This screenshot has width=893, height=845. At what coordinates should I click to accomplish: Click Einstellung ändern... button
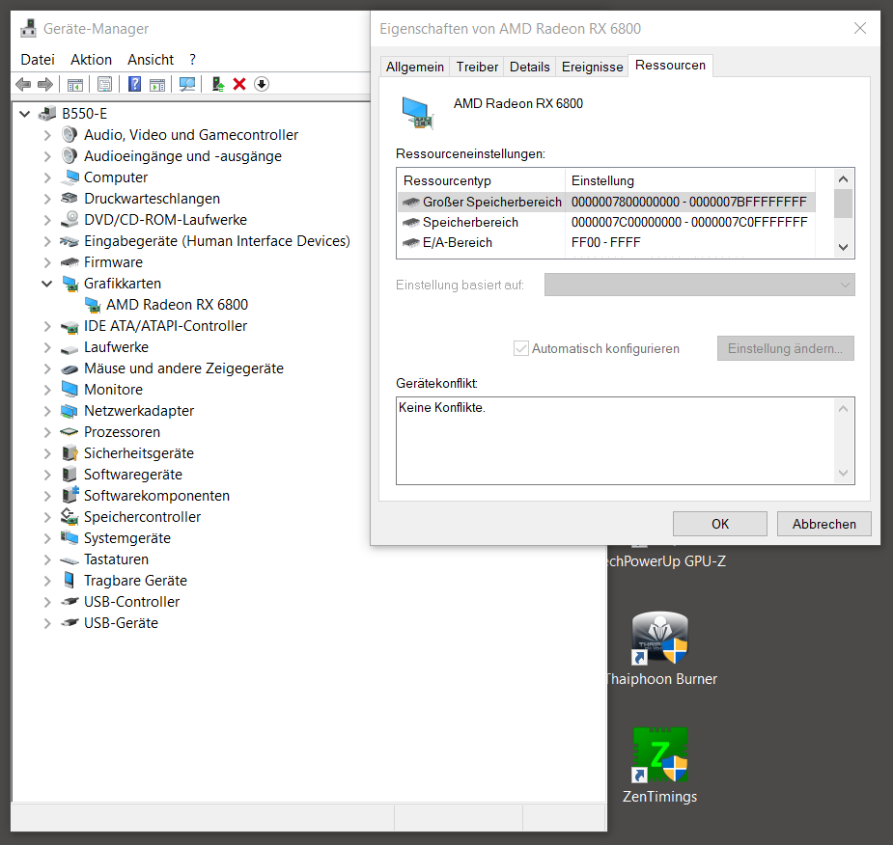[x=786, y=348]
